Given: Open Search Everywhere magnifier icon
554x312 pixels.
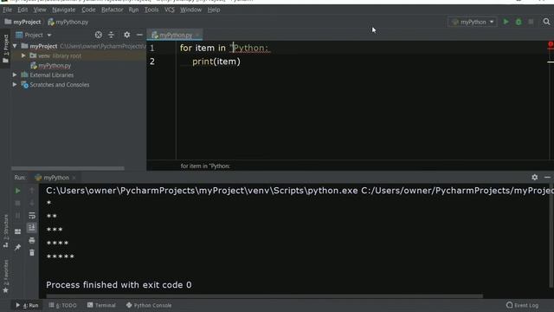Looking at the screenshot, I should point(546,22).
